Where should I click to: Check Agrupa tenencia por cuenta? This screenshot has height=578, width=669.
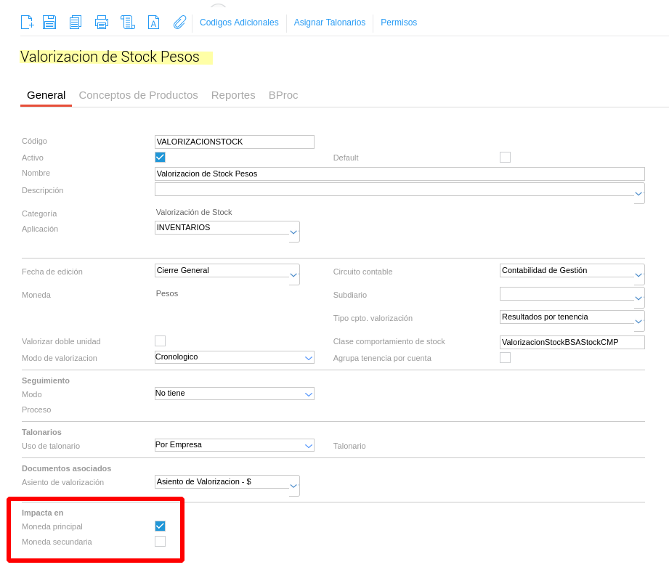point(505,357)
